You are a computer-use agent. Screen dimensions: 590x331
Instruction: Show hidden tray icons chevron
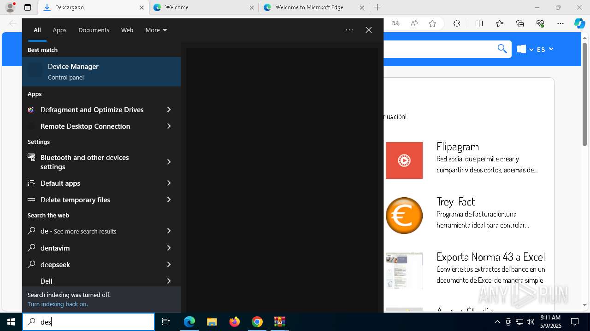[497, 322]
